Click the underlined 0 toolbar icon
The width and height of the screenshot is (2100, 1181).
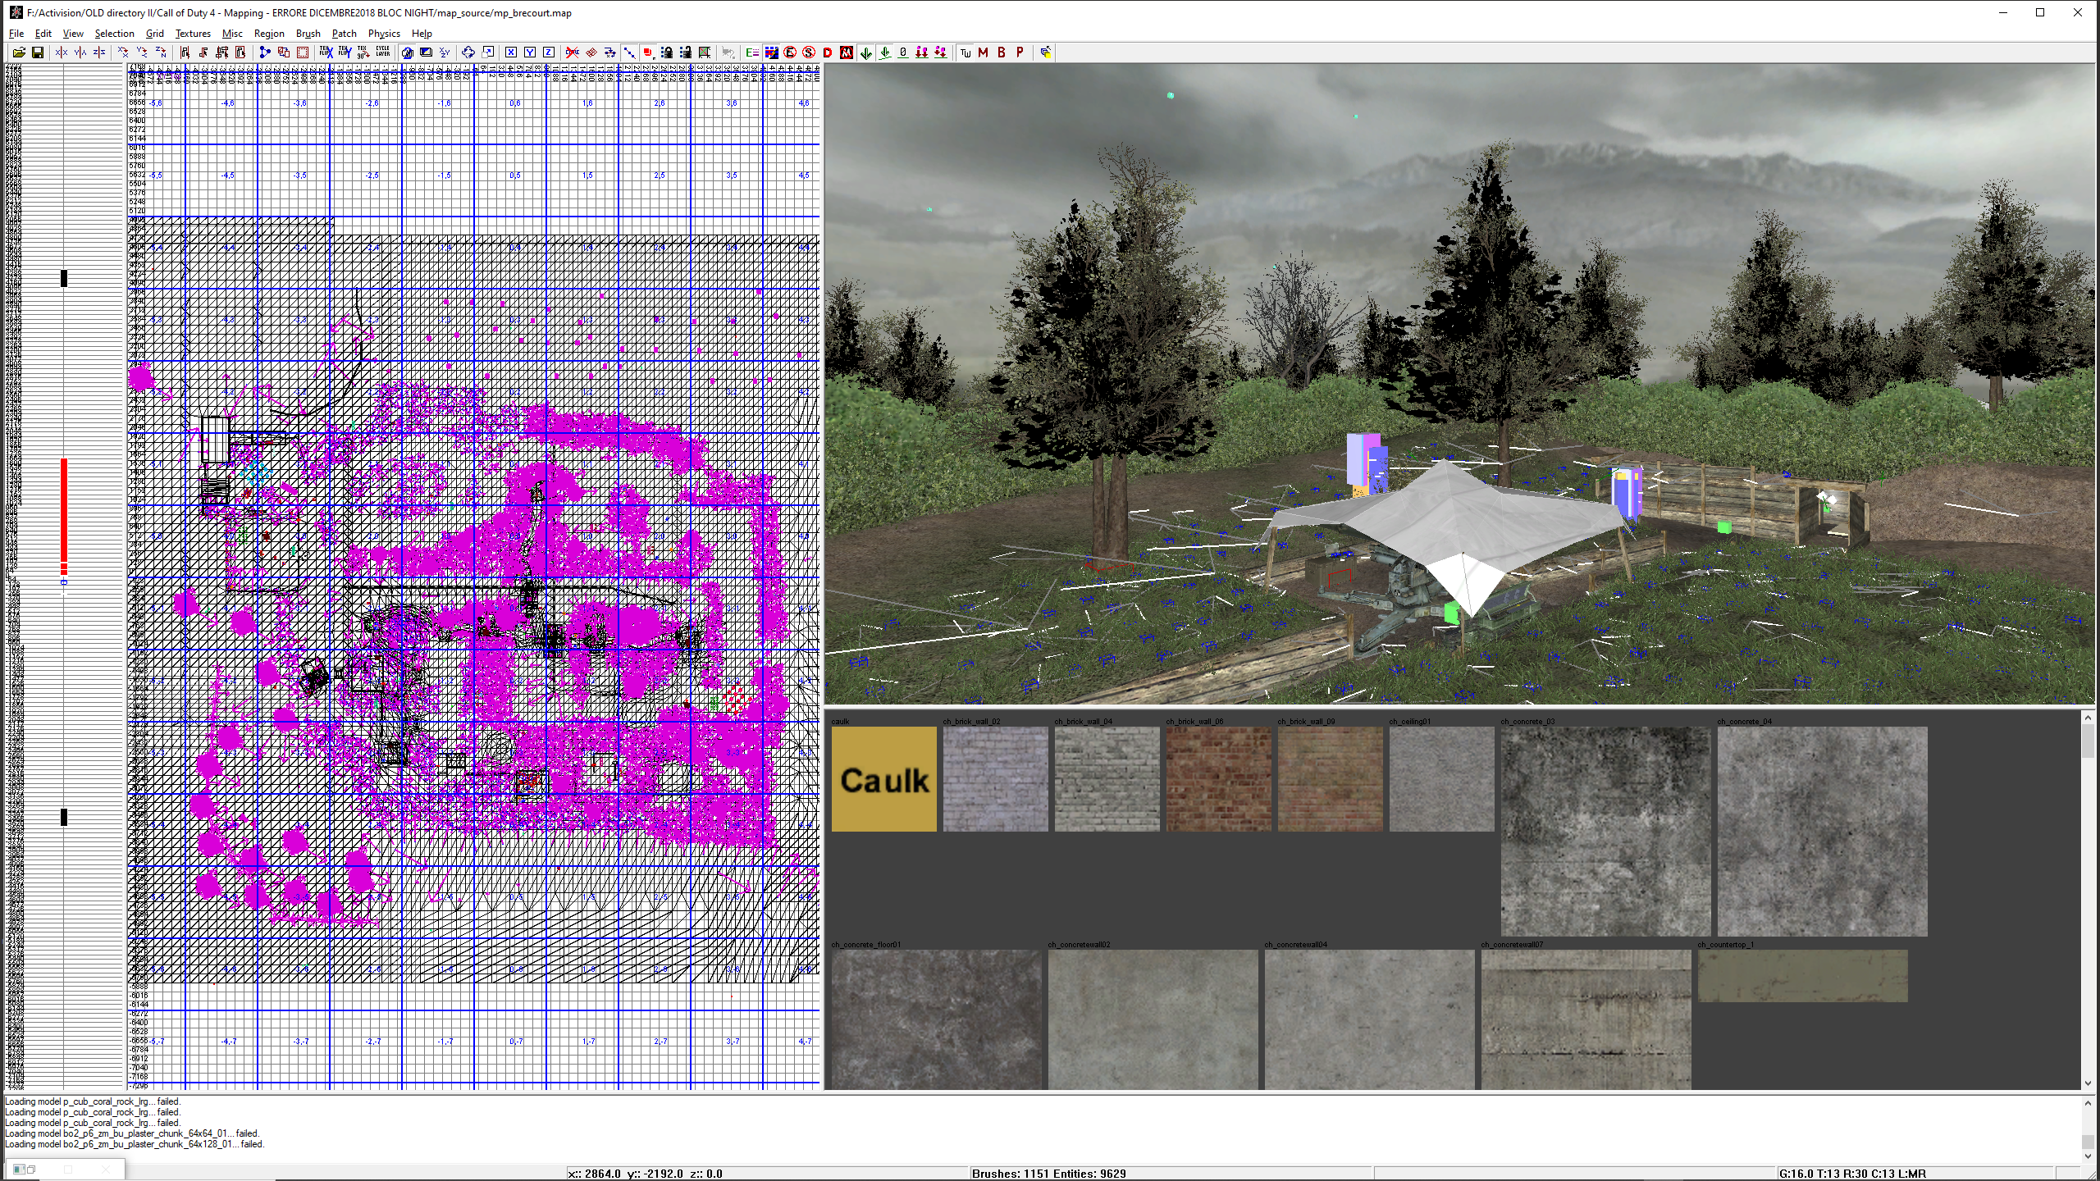(x=903, y=52)
